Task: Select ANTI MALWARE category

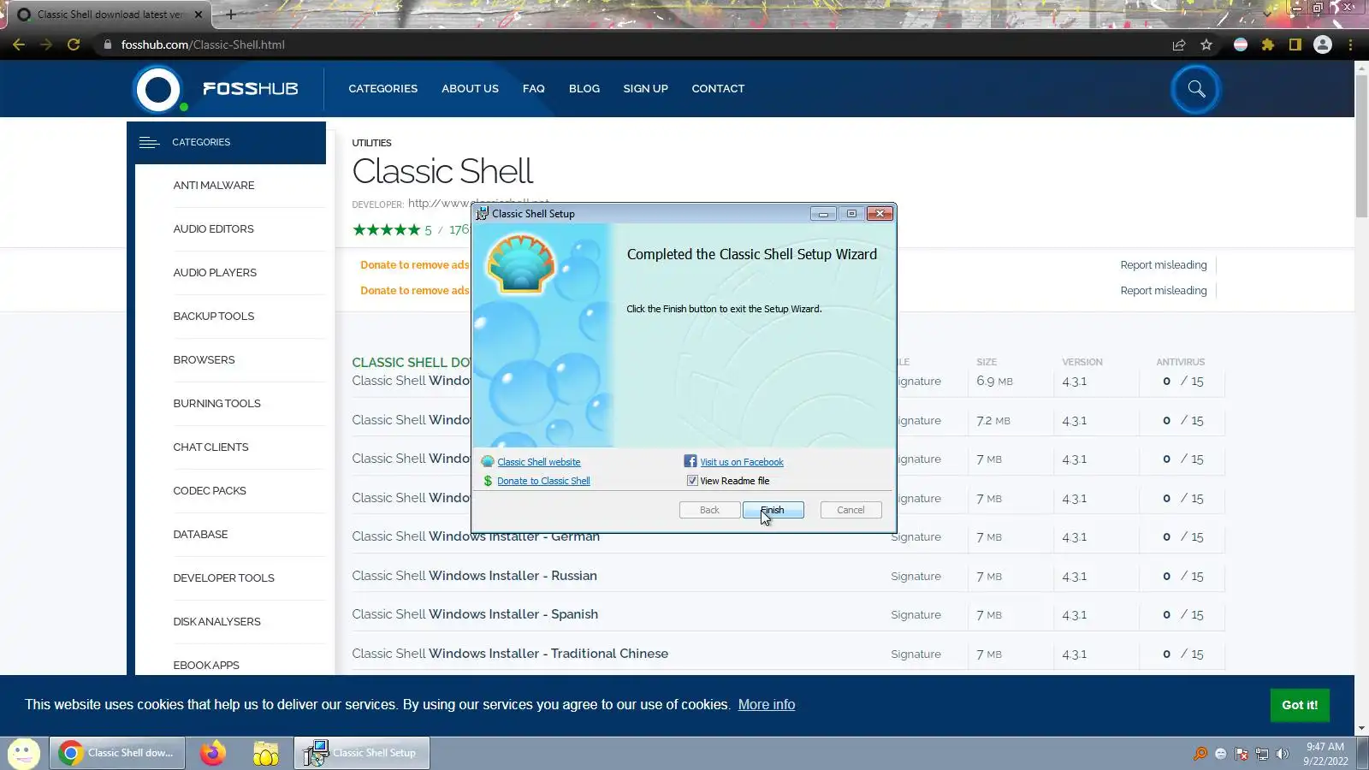Action: coord(214,186)
